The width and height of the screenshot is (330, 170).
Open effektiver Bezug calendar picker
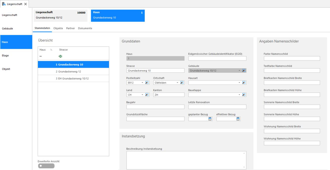point(238,119)
